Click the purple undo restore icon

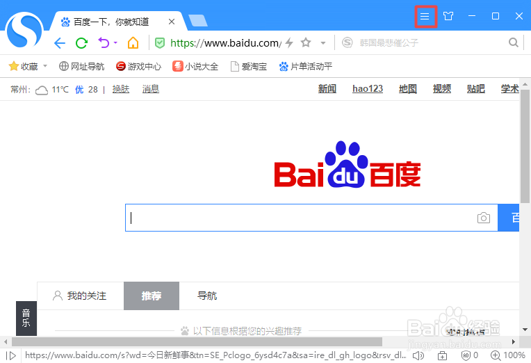point(104,42)
